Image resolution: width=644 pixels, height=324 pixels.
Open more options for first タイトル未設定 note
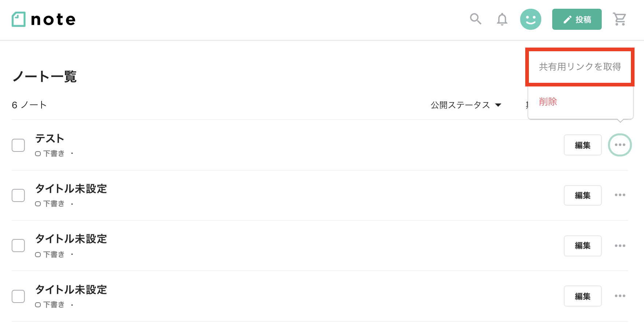coord(620,195)
